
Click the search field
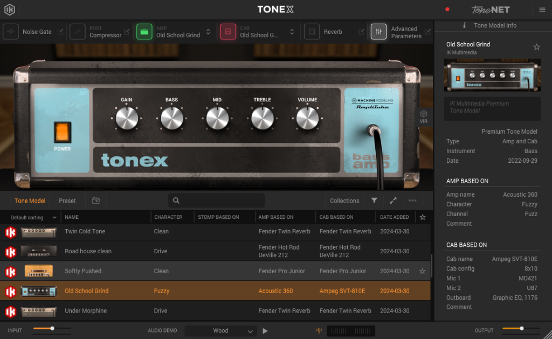point(216,200)
